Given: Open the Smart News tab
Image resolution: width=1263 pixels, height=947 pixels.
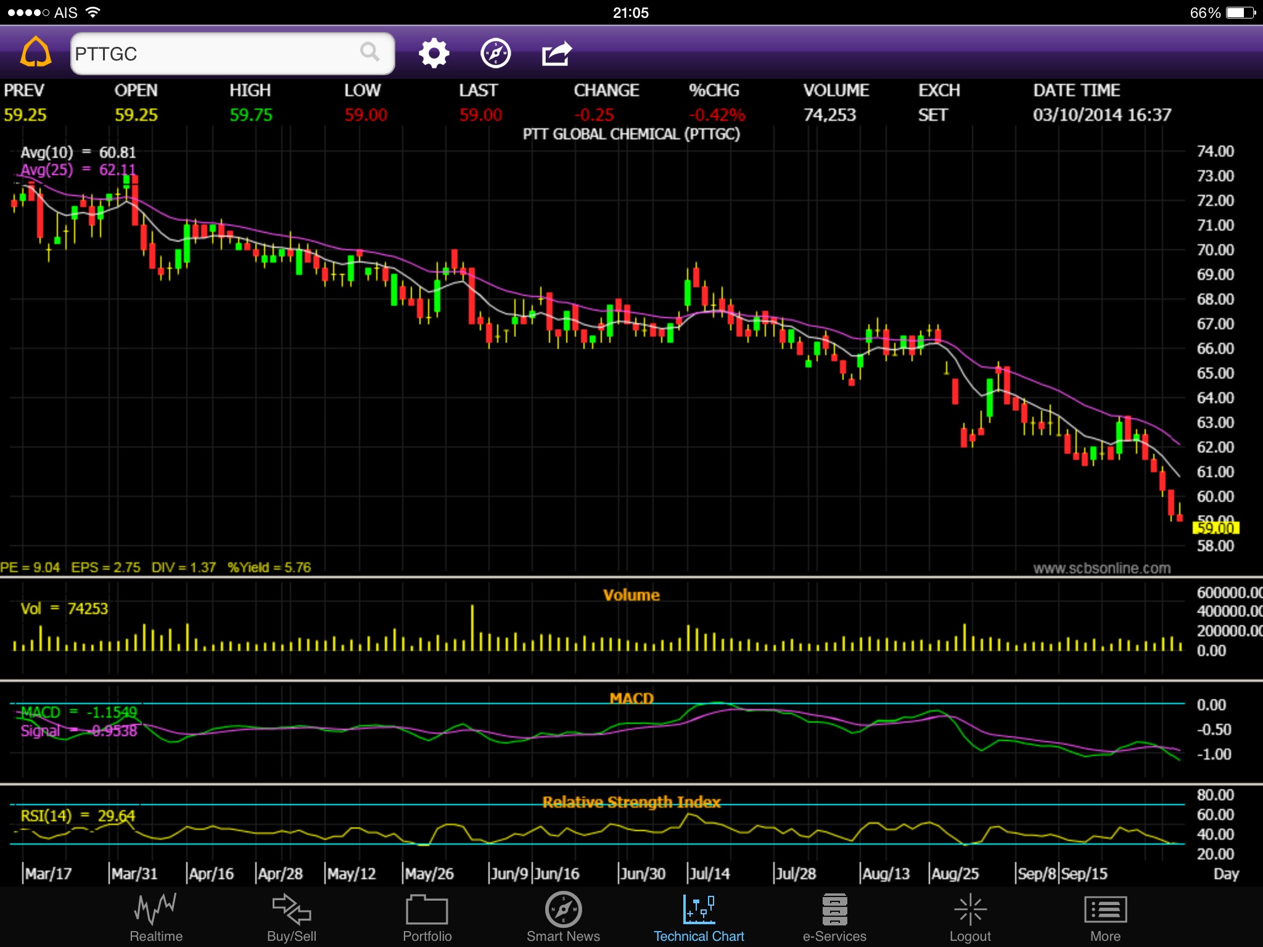Looking at the screenshot, I should point(563,917).
